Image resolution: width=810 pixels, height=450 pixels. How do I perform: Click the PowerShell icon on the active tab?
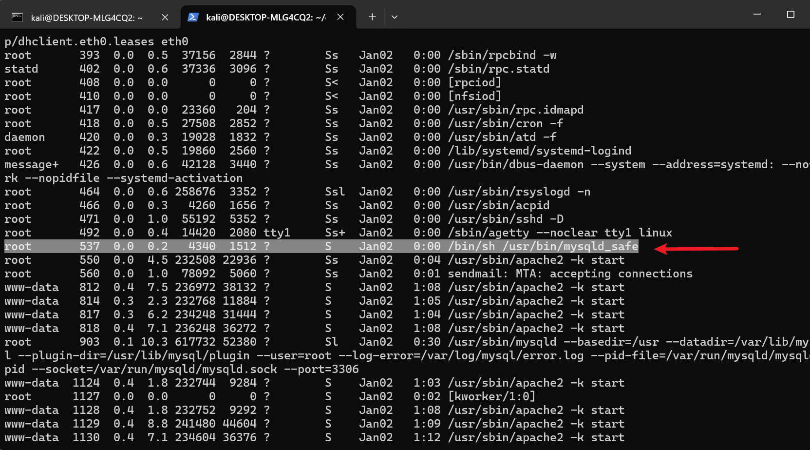click(193, 18)
